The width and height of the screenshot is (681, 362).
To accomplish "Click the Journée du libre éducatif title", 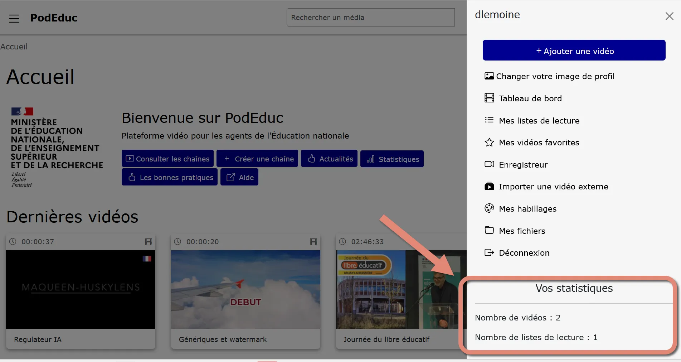I will click(x=386, y=339).
